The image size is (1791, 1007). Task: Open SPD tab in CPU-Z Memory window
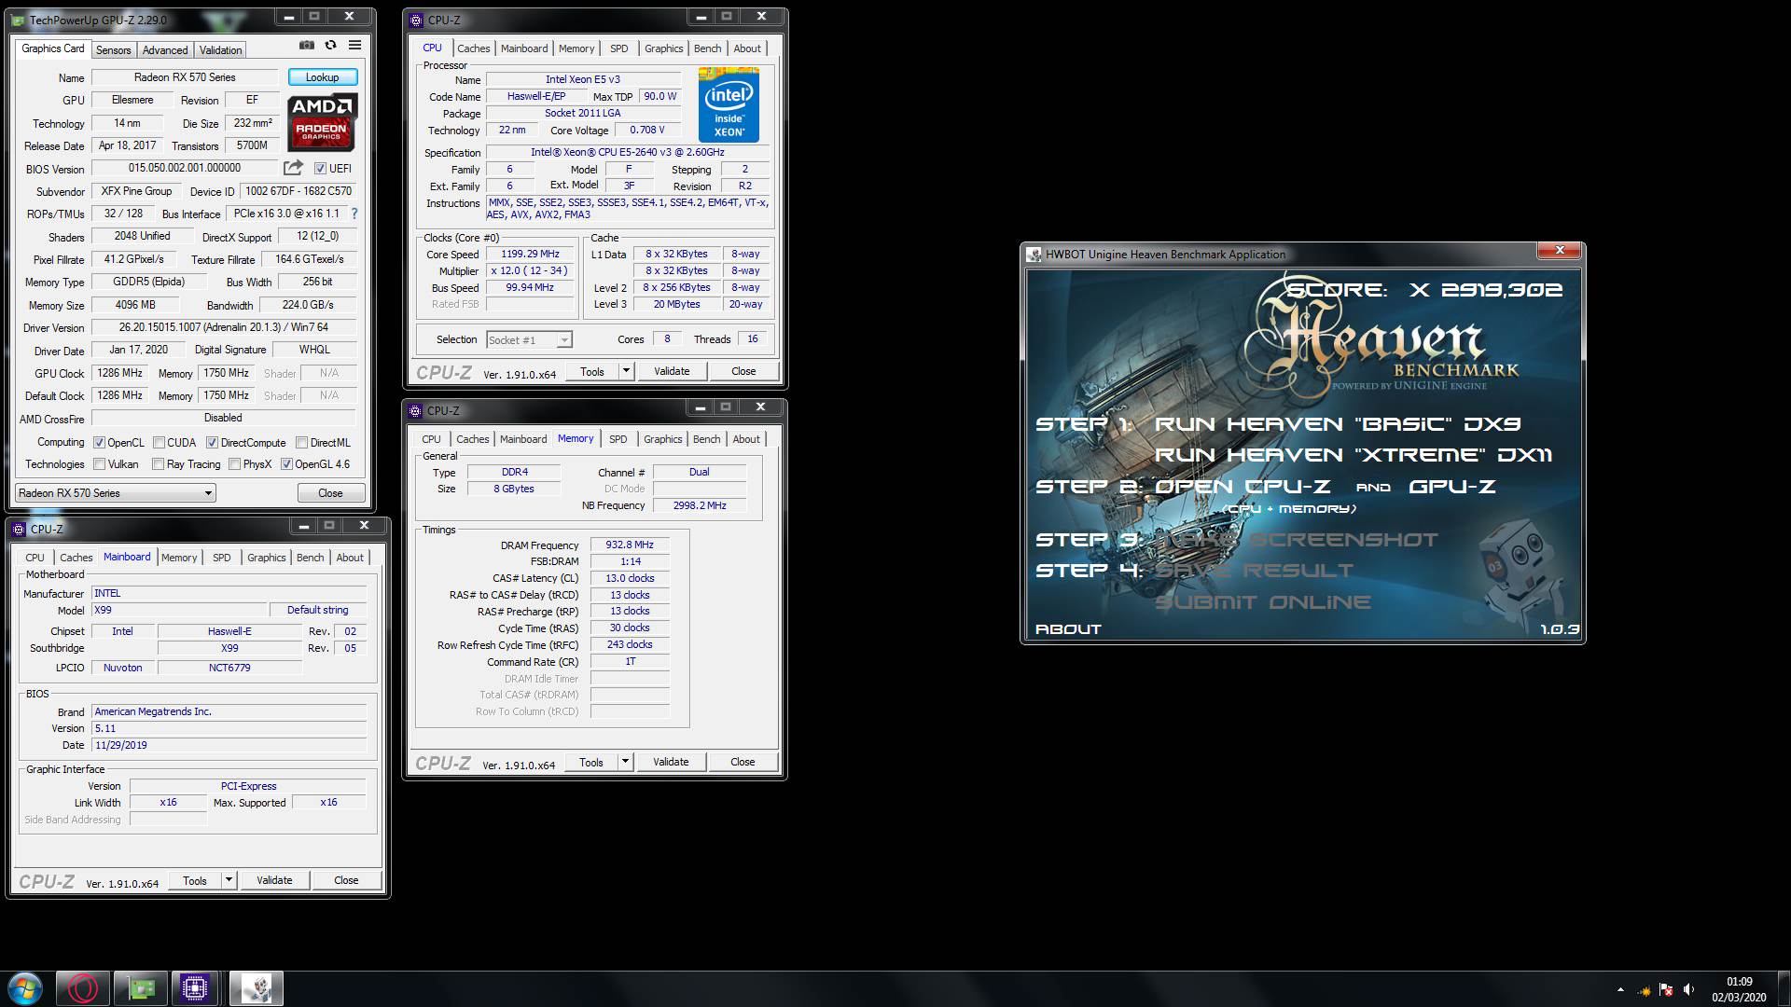(x=618, y=439)
